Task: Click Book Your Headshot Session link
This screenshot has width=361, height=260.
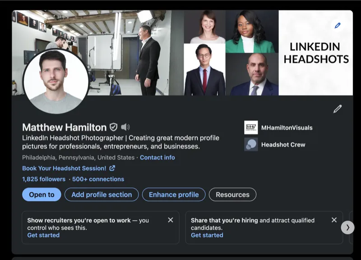Action: 63,167
